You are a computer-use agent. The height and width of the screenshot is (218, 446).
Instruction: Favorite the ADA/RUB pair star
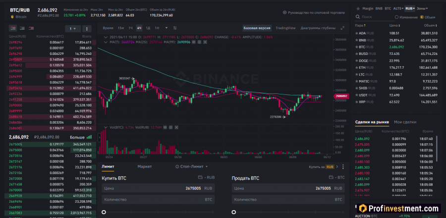click(357, 33)
